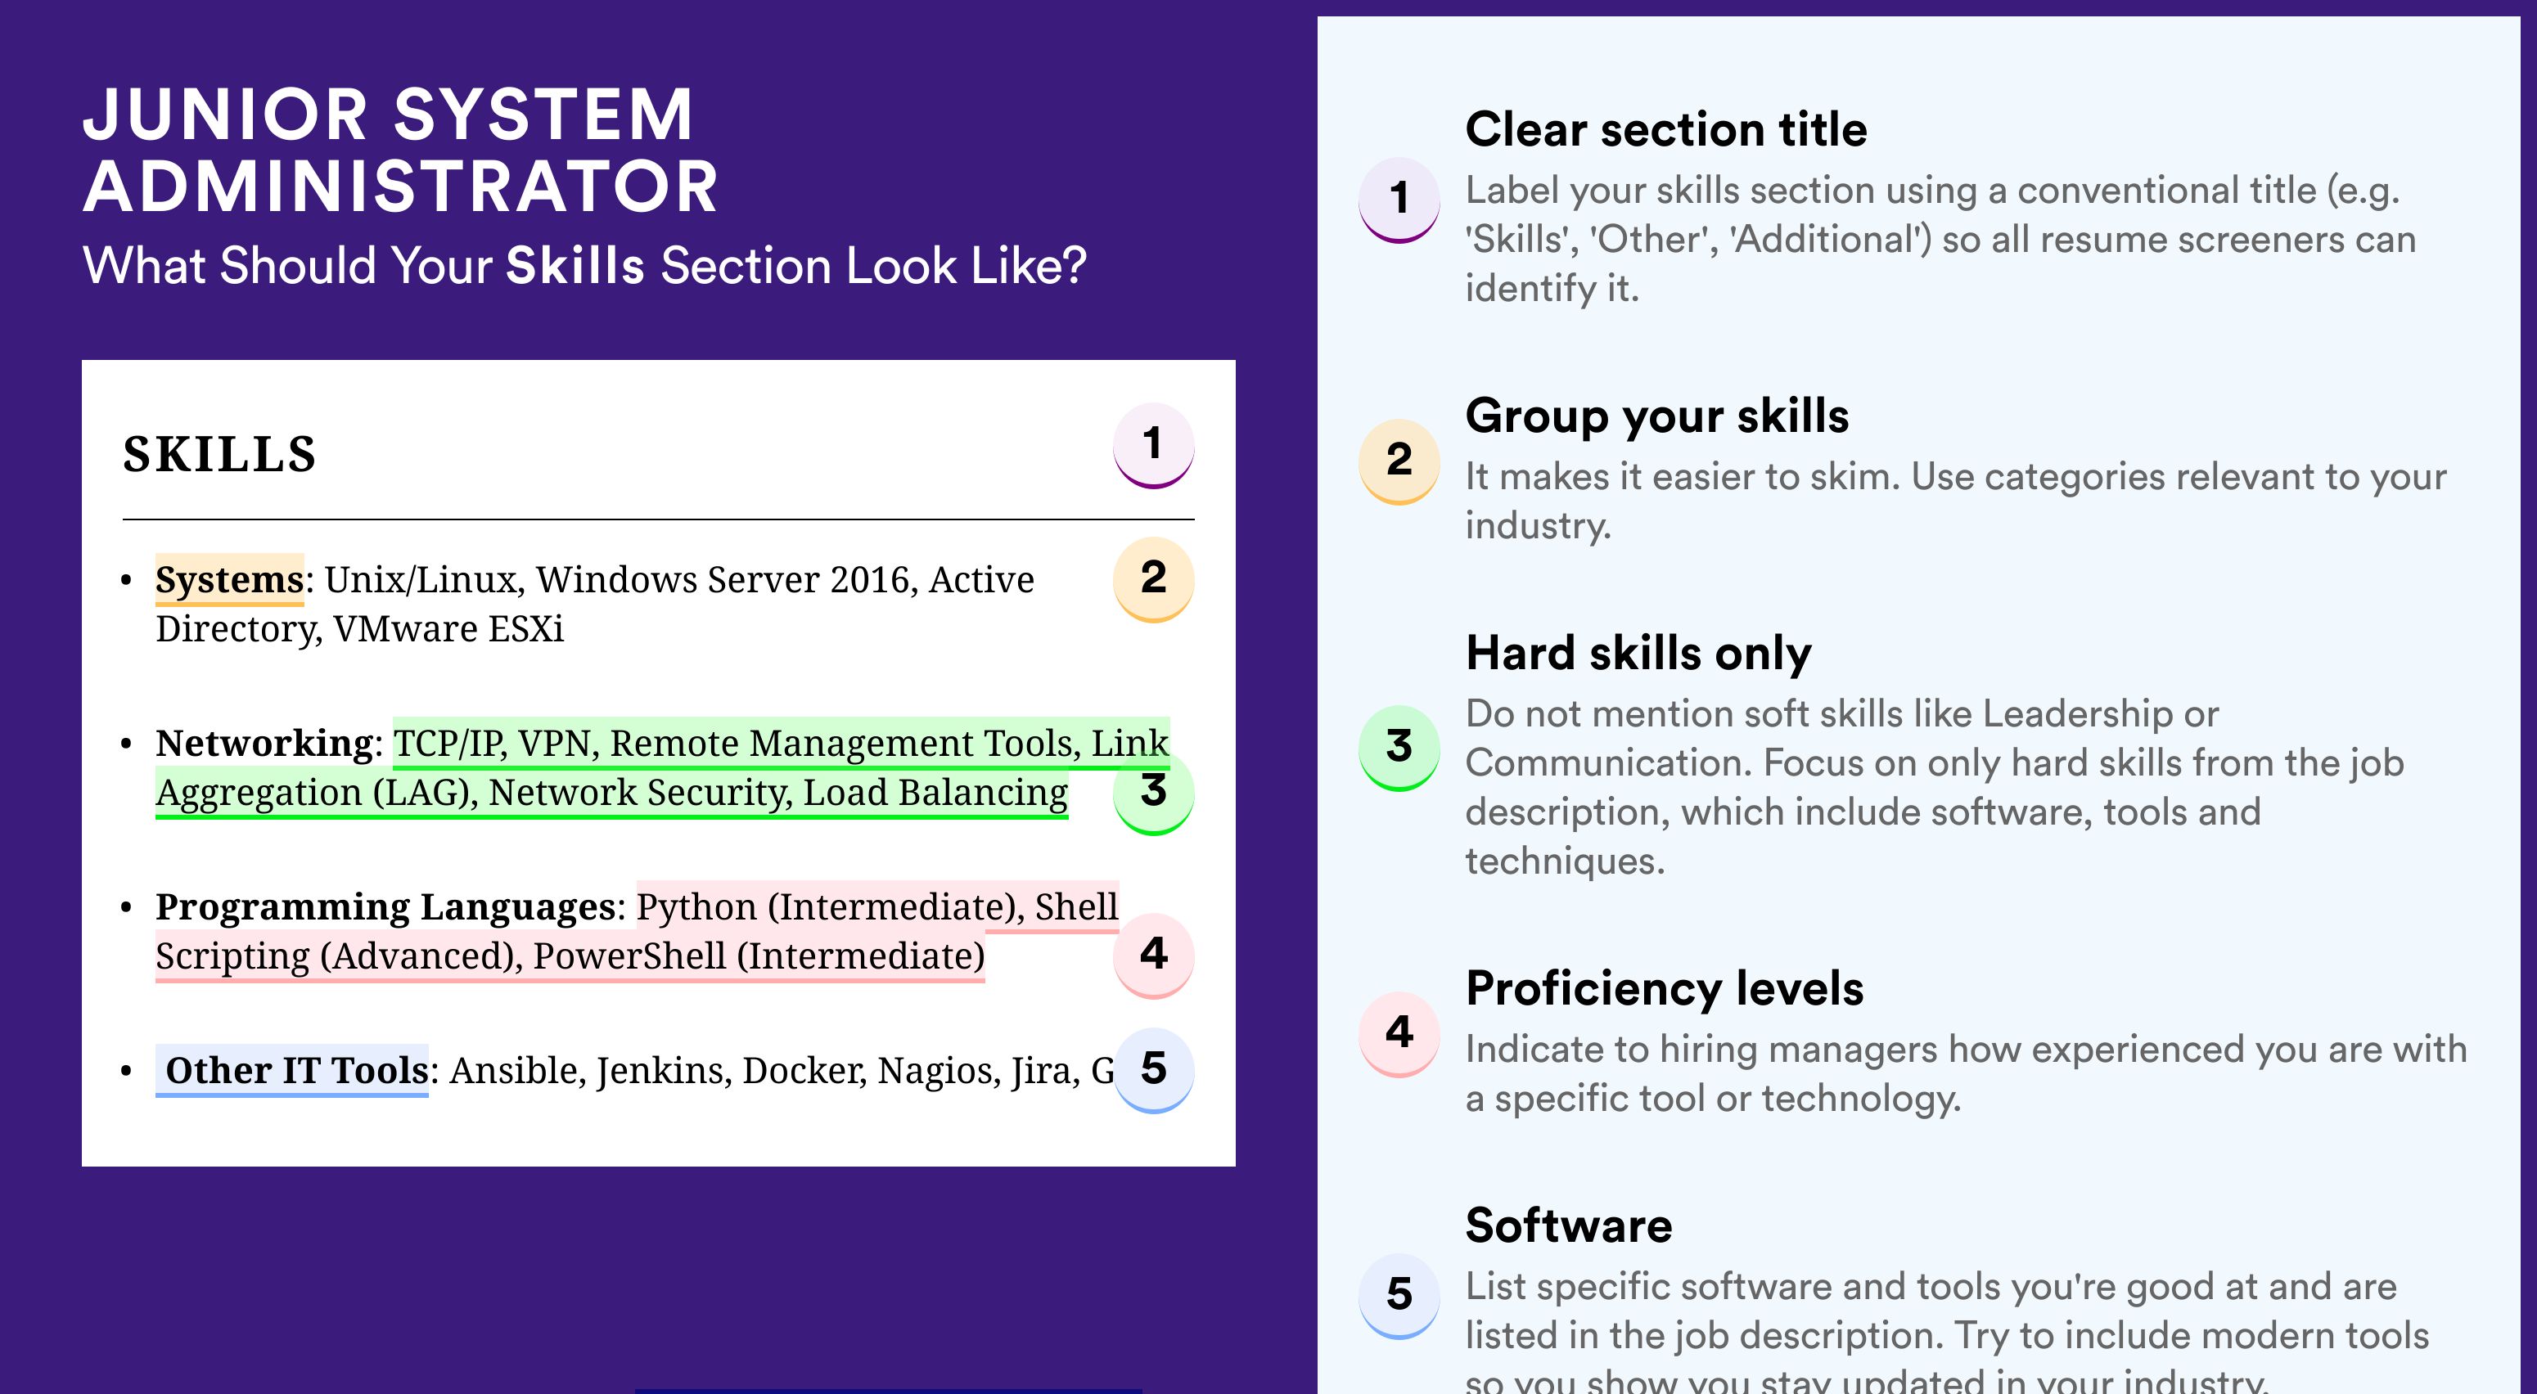Click the 'Unix/Linux, Windows Server 2016, Active' line
2537x1394 pixels.
pos(679,580)
